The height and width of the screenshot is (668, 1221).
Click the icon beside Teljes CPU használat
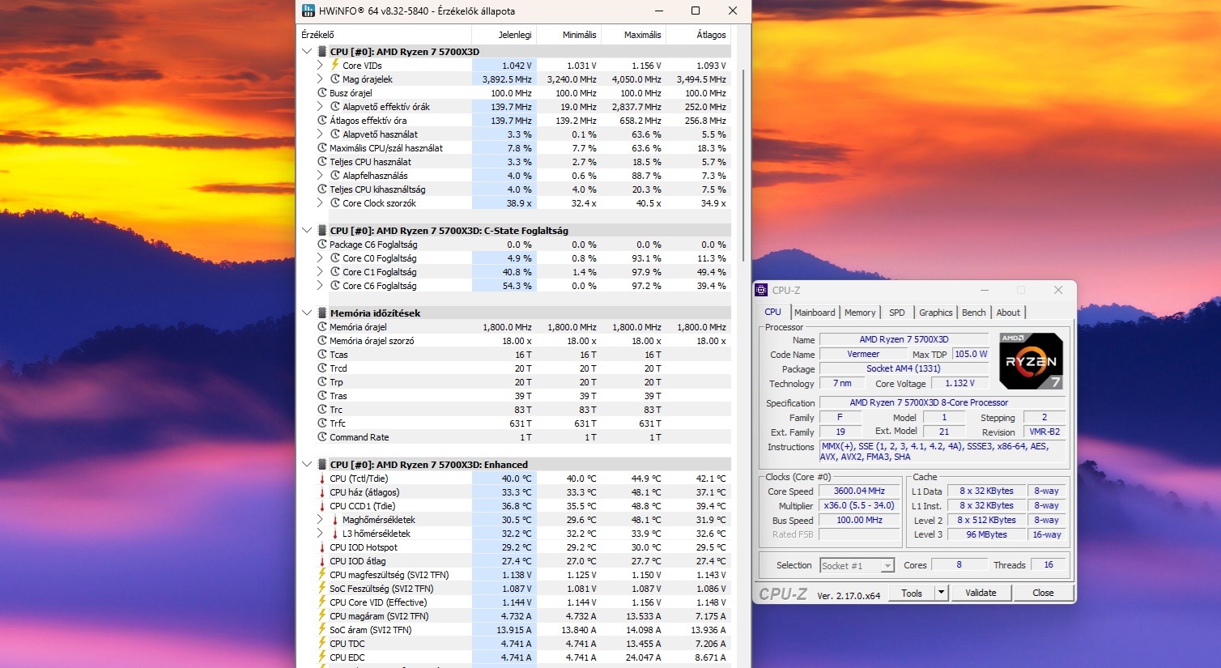[x=322, y=162]
